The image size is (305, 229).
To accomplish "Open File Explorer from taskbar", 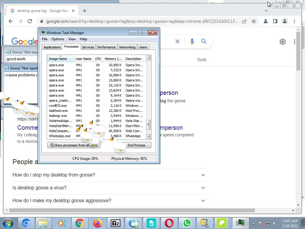I will coord(43,223).
